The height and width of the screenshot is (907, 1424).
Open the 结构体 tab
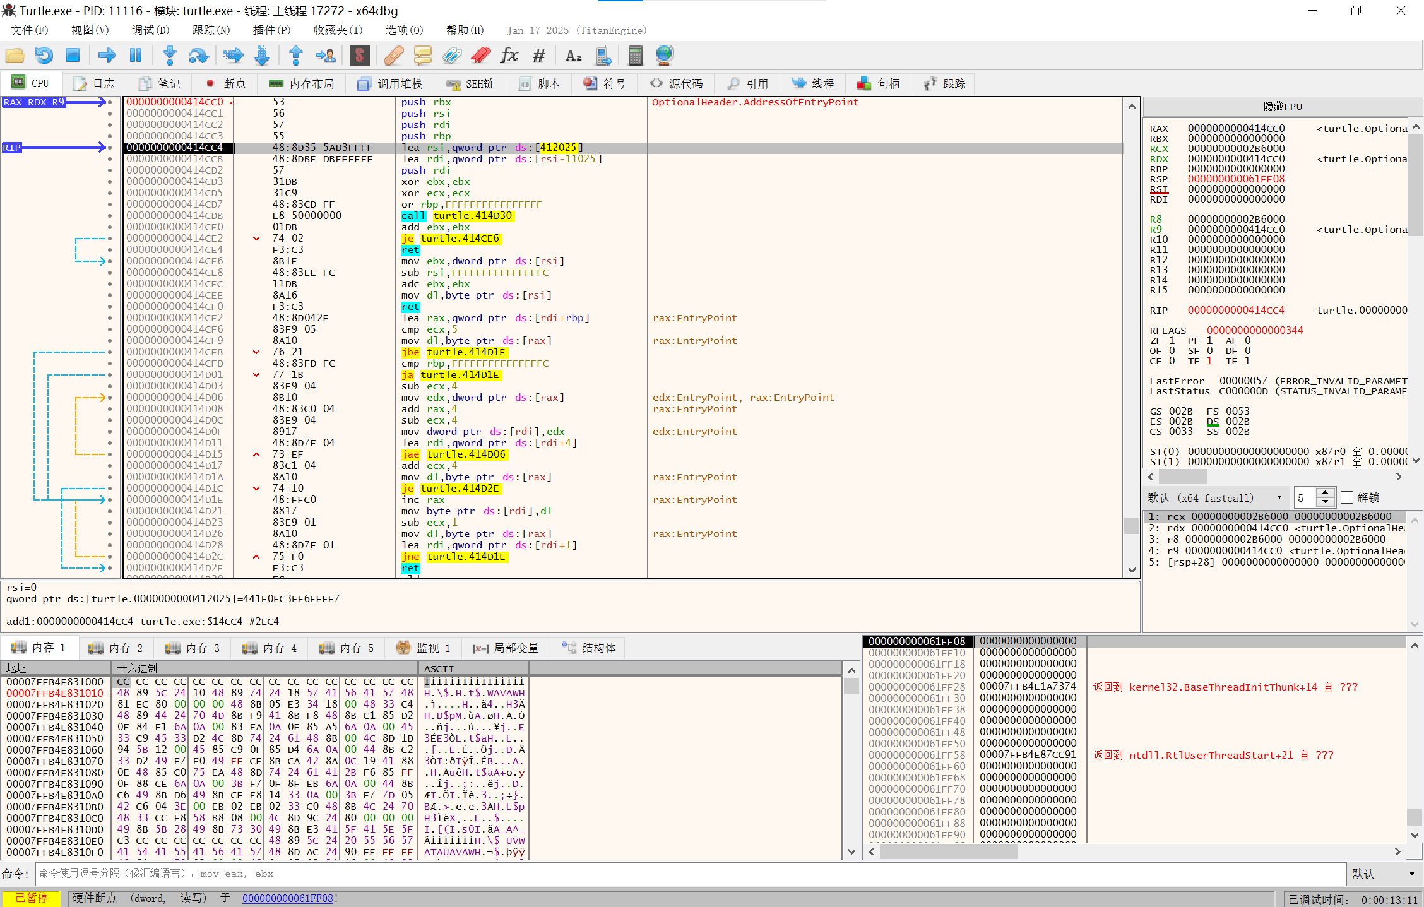coord(588,648)
